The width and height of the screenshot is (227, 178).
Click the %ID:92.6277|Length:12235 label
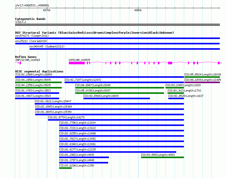78,149
